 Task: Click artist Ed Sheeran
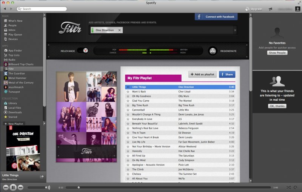click(x=184, y=133)
